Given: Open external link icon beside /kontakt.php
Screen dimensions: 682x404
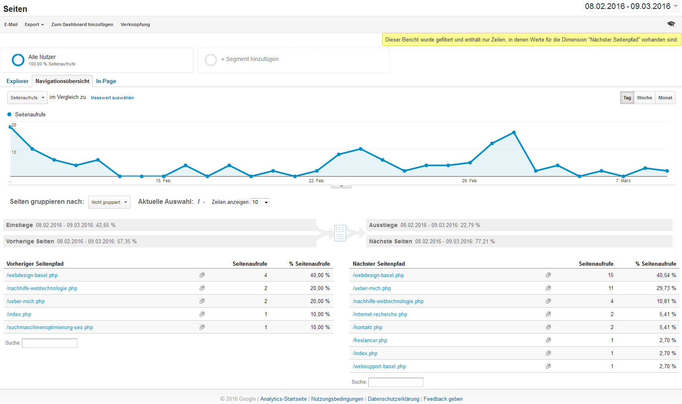Looking at the screenshot, I should [548, 328].
